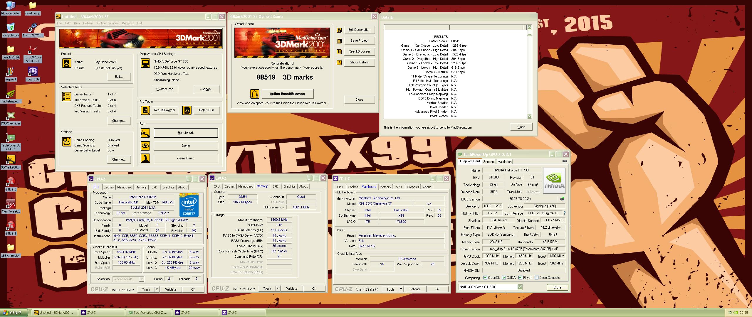Launch TechPowerUp GPU-Z desktop shortcut
This screenshot has height=317, width=752.
point(11,142)
